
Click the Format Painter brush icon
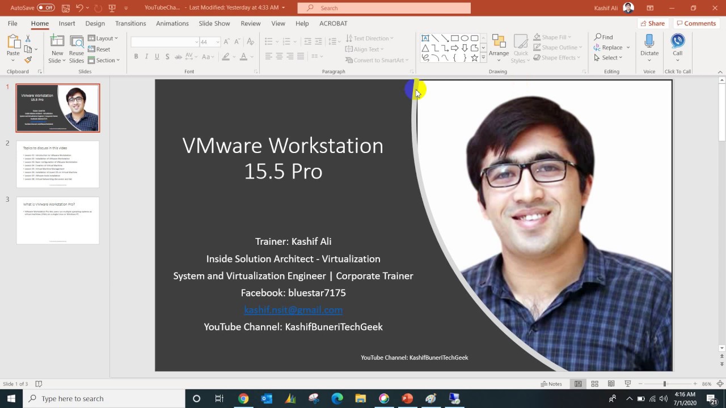pyautogui.click(x=28, y=59)
